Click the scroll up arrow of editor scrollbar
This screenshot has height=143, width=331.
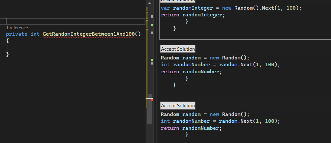pyautogui.click(x=149, y=3)
